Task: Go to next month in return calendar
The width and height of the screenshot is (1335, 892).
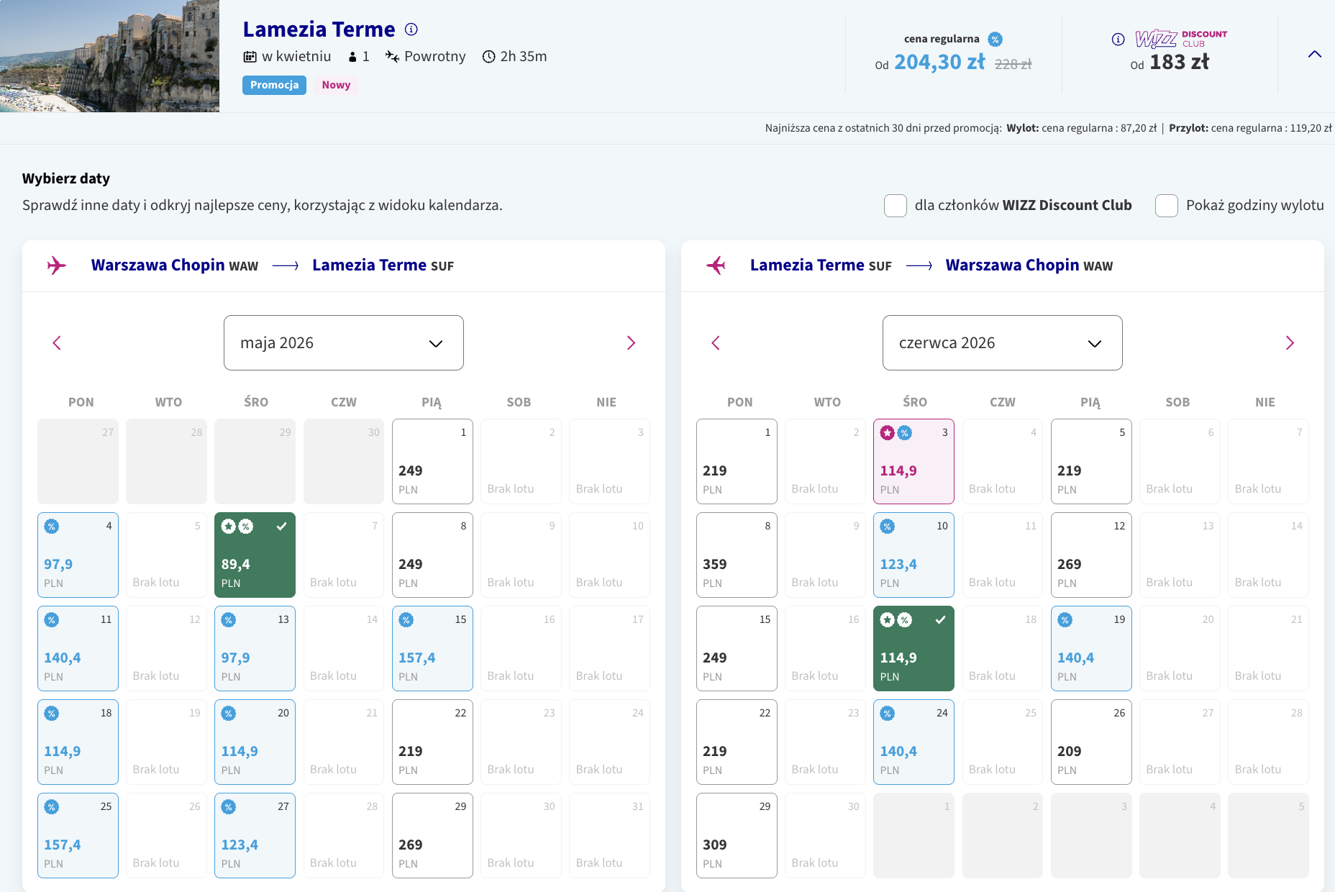Action: pos(1290,343)
